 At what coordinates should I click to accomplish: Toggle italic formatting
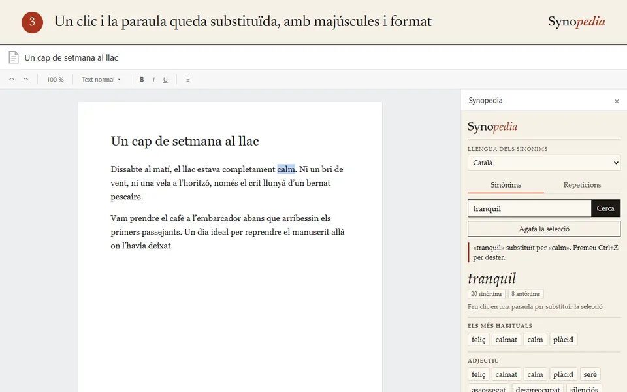[x=153, y=80]
